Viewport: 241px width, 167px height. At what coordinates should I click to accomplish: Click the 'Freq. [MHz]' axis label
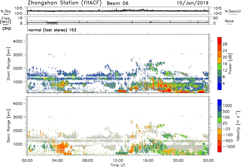6,20
